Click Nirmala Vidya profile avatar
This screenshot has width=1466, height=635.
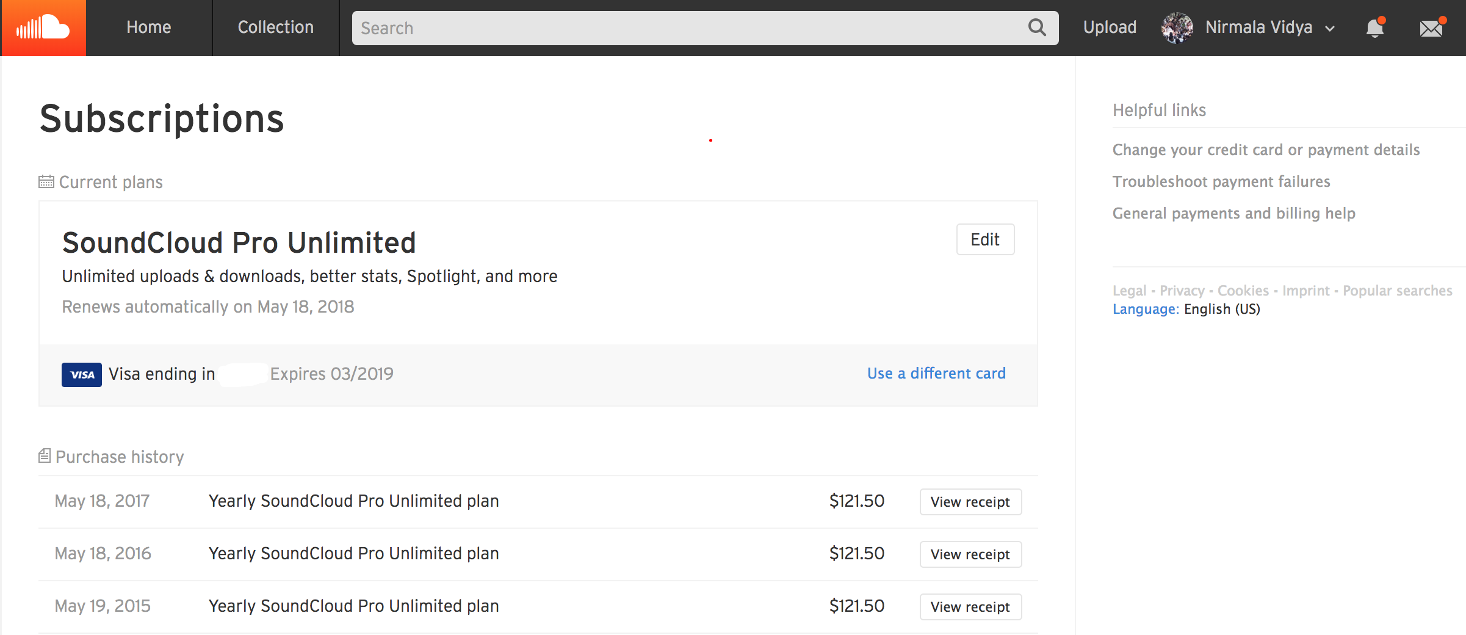pos(1177,28)
